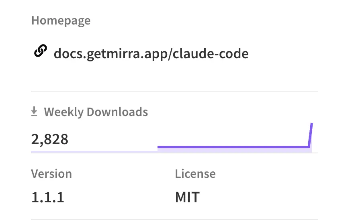Select the 1.1.1 version number
352x220 pixels.
click(47, 198)
